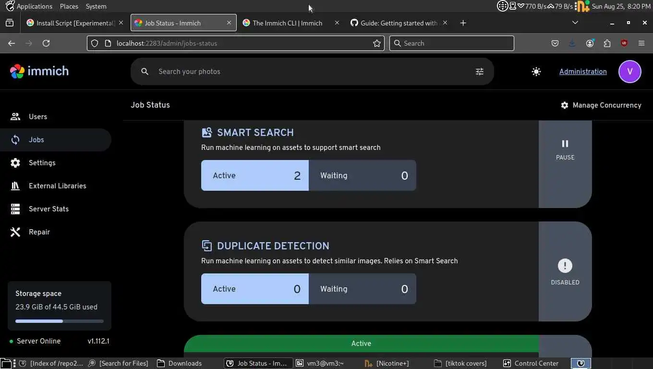Viewport: 653px width, 369px height.
Task: Click Smart Search Waiting count
Action: coord(363,175)
